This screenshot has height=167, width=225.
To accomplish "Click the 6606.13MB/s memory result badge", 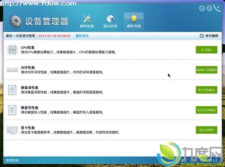I will tap(206, 70).
